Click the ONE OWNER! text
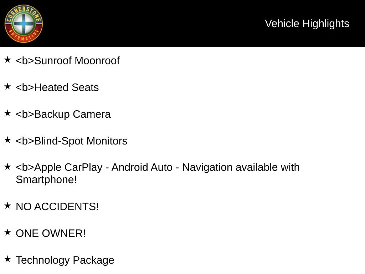This screenshot has height=274, width=365. [x=51, y=233]
